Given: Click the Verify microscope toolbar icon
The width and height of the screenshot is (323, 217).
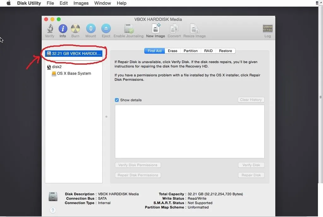Looking at the screenshot, I should (x=50, y=29).
